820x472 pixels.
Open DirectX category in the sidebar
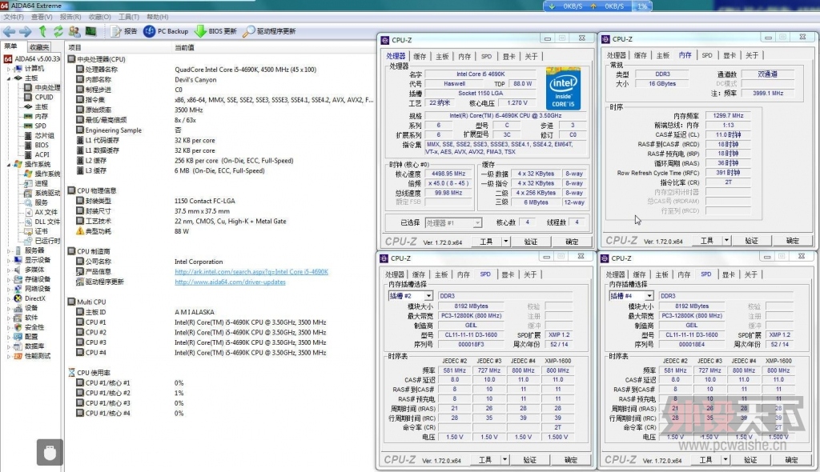(x=35, y=298)
